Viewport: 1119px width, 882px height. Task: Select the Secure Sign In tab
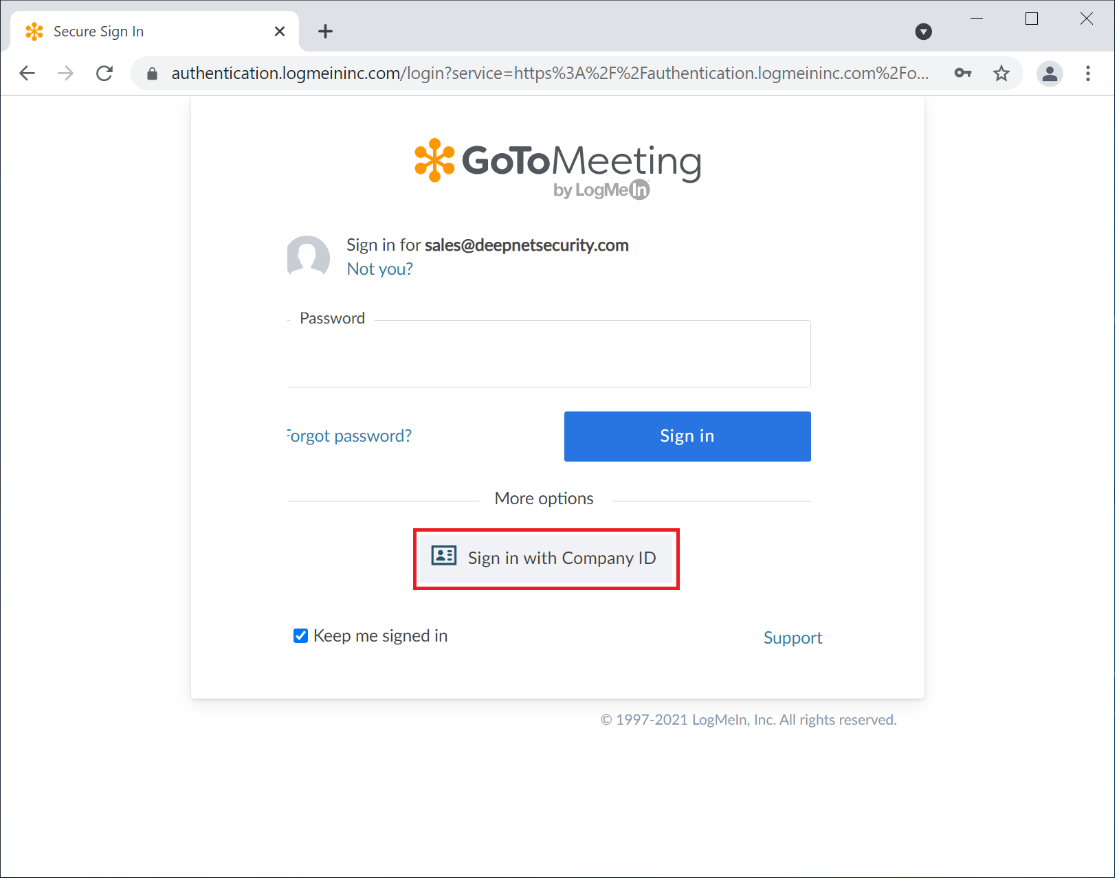click(x=137, y=32)
